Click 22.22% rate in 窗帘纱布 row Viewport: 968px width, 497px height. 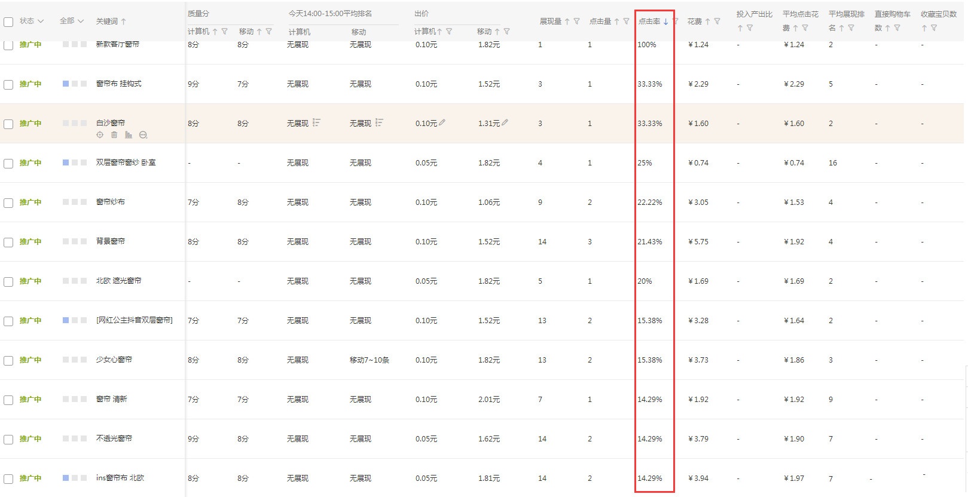coord(650,203)
